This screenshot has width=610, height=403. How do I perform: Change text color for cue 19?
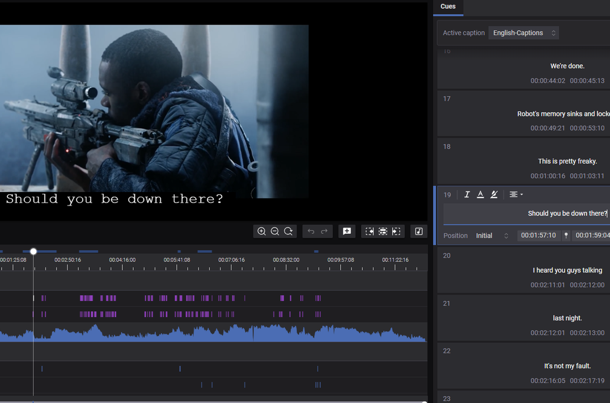pos(480,194)
